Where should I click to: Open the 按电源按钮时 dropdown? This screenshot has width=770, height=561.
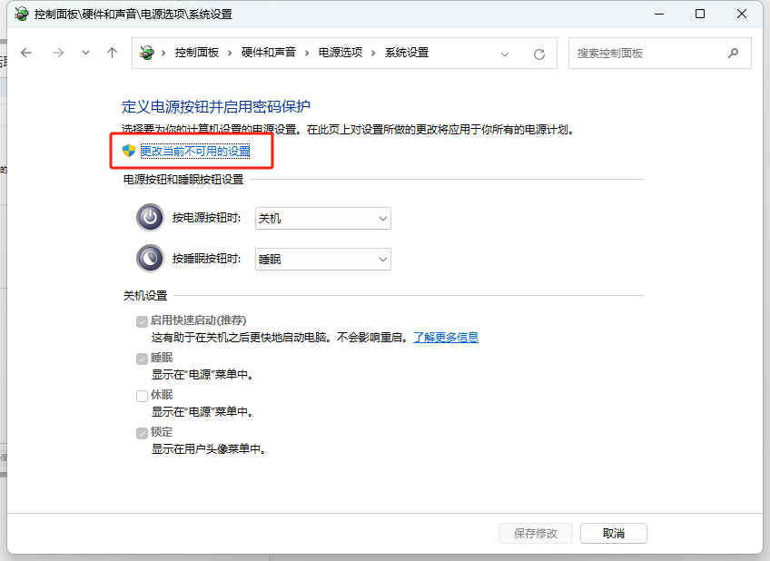click(323, 219)
